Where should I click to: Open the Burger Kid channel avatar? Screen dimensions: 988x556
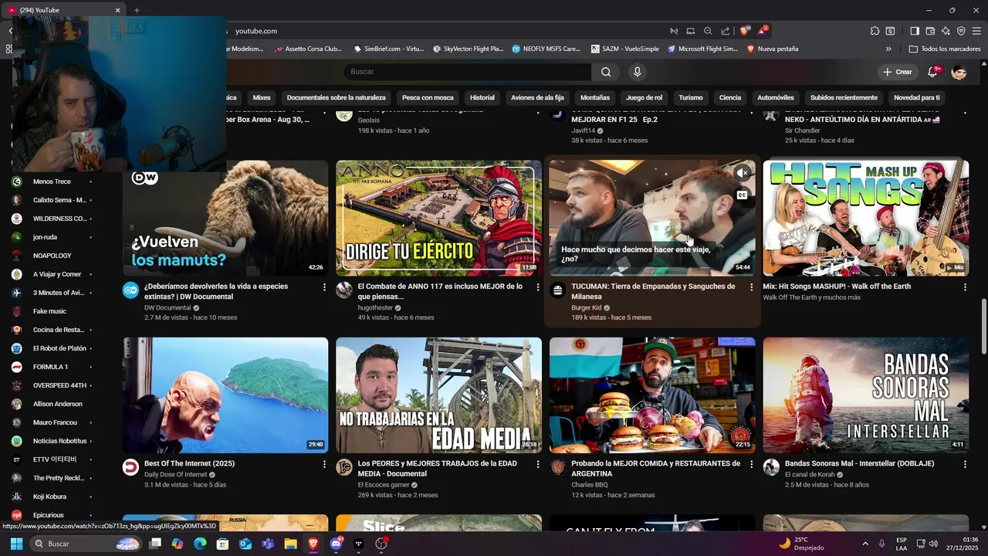(557, 290)
